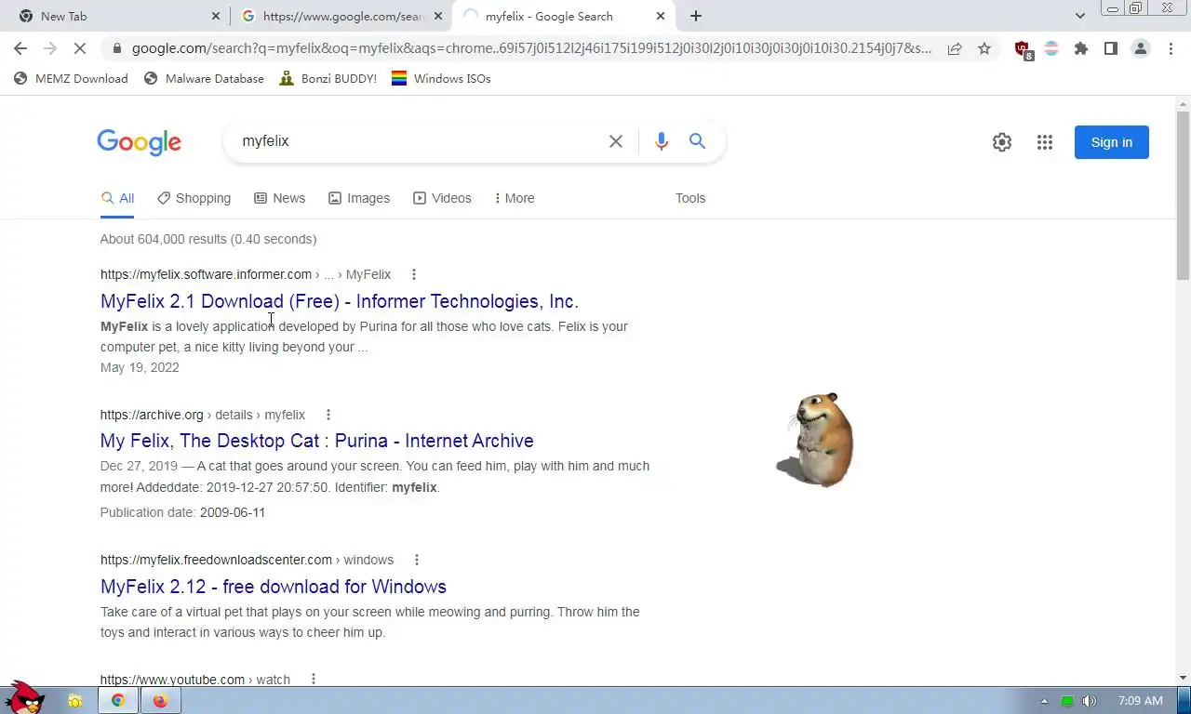Open the Tools search options
This screenshot has width=1191, height=714.
click(690, 198)
